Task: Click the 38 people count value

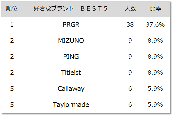Action: [x=130, y=24]
